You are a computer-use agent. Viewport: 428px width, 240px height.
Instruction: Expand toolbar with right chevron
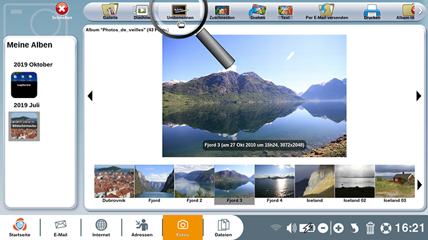(x=420, y=11)
